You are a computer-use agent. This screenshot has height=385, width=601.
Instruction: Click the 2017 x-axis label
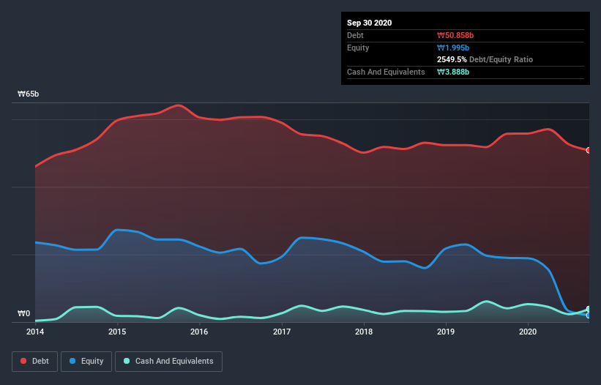point(282,332)
